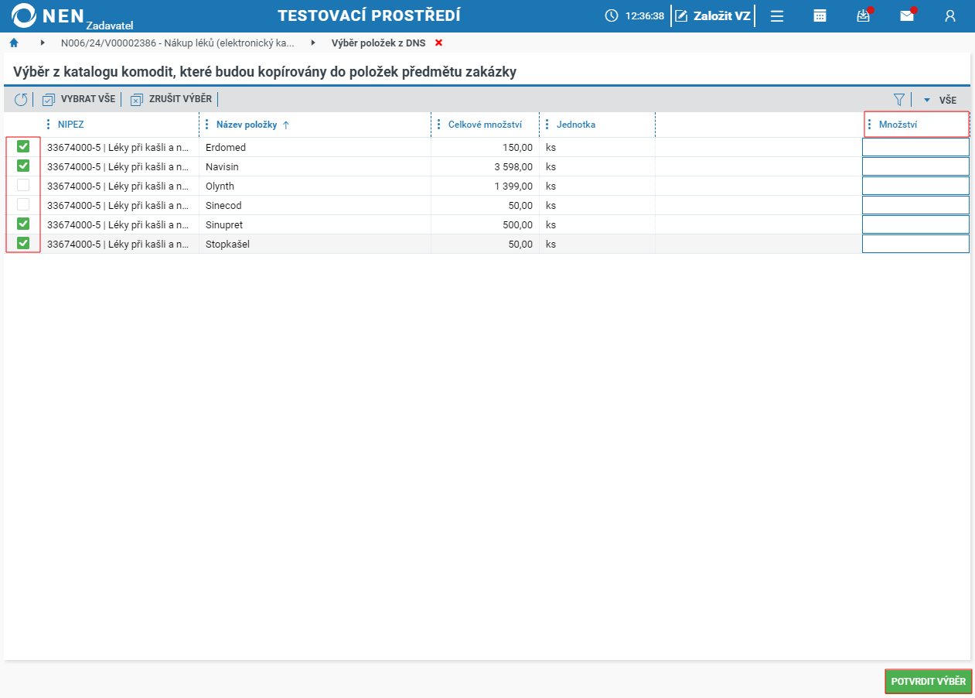
Task: Select the Sinupret item name cell
Action: (x=315, y=224)
